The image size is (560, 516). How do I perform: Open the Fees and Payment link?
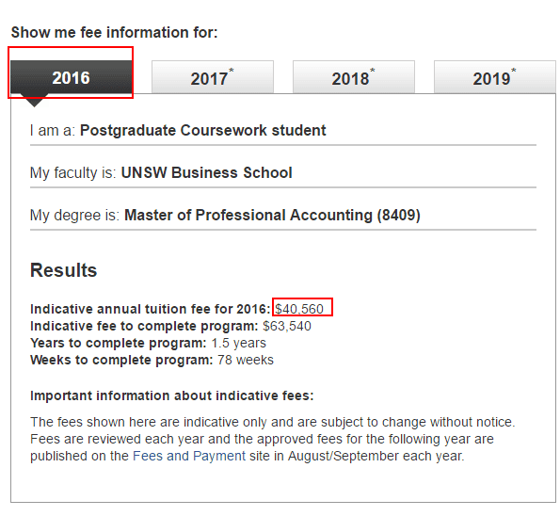[x=189, y=456]
